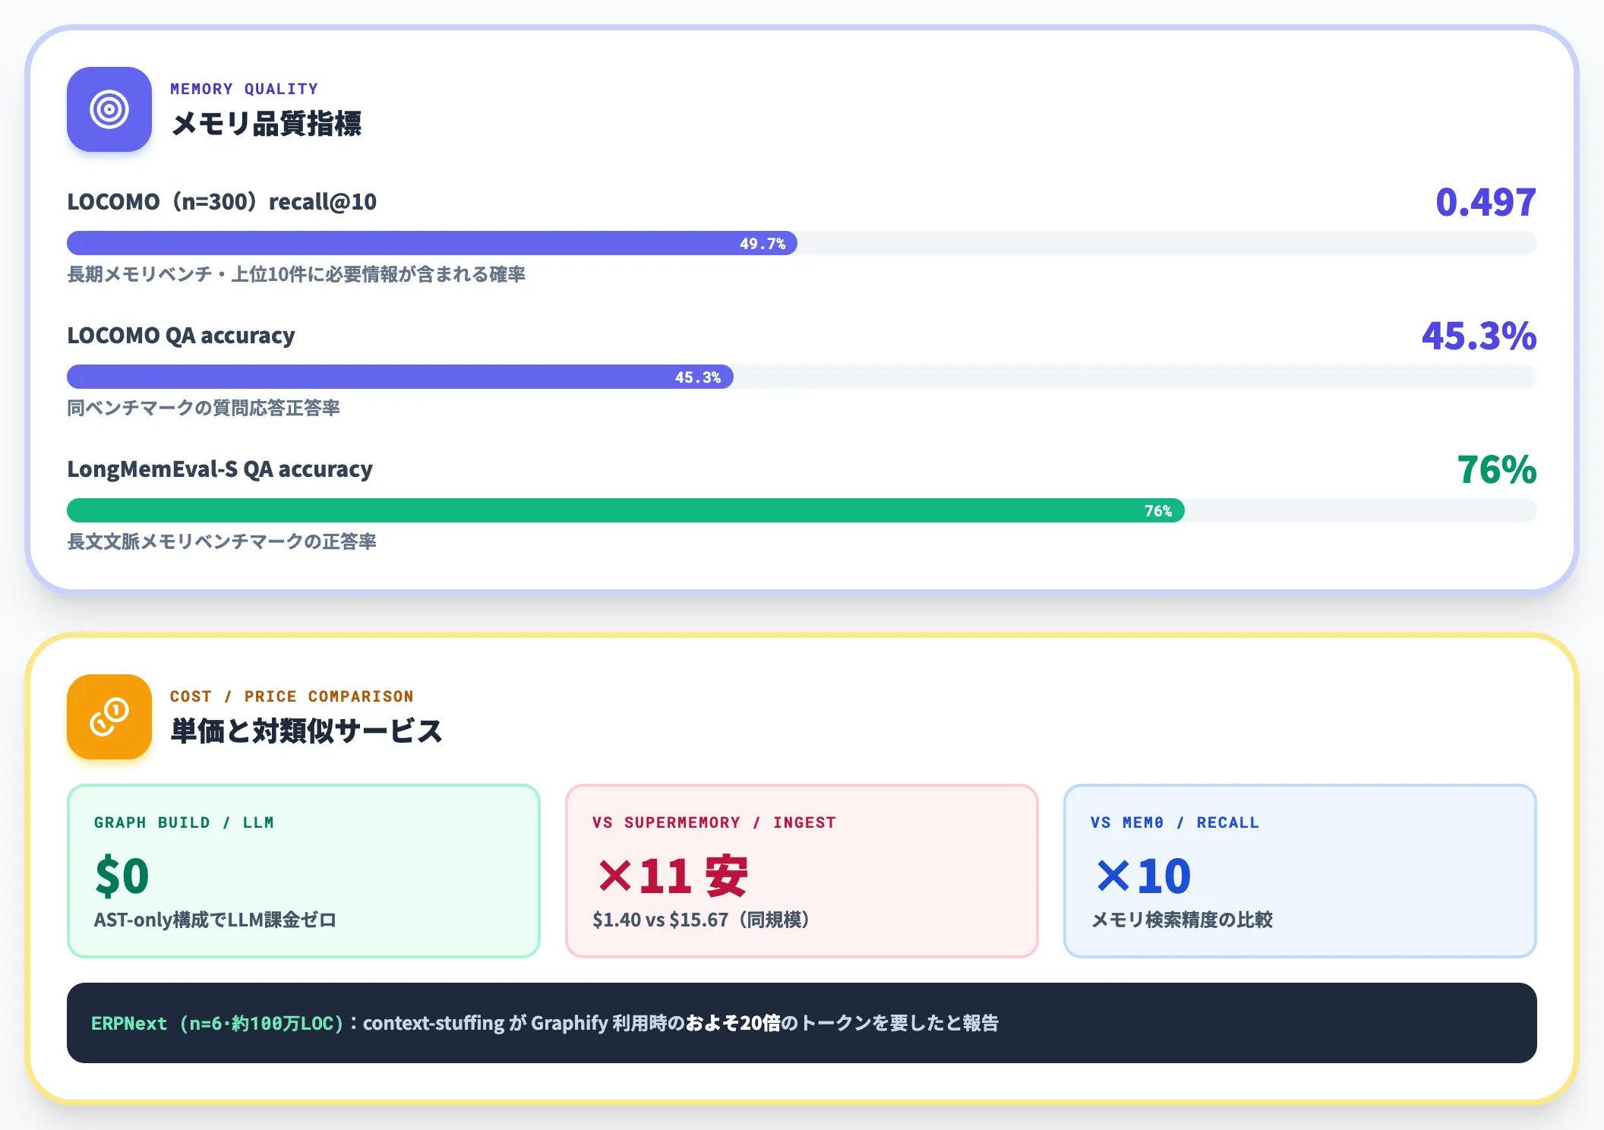The height and width of the screenshot is (1130, 1604).
Task: Click the large 0.497 value
Action: [x=1486, y=202]
